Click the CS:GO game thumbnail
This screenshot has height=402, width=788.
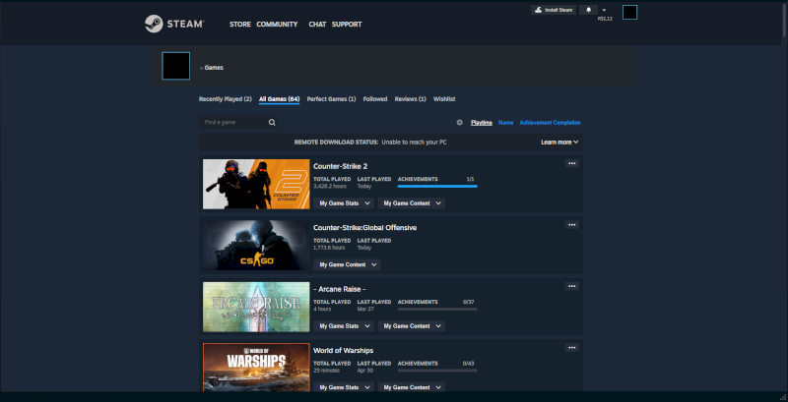256,246
